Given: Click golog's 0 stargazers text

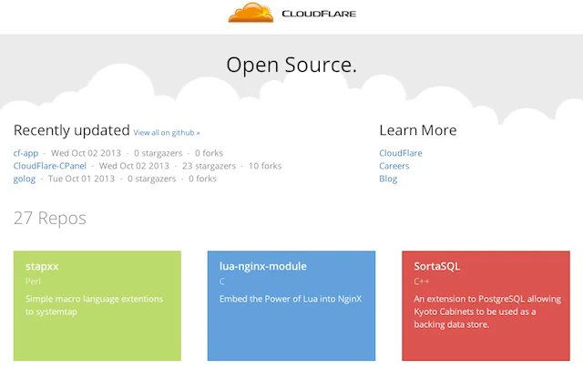Looking at the screenshot, I should (152, 179).
